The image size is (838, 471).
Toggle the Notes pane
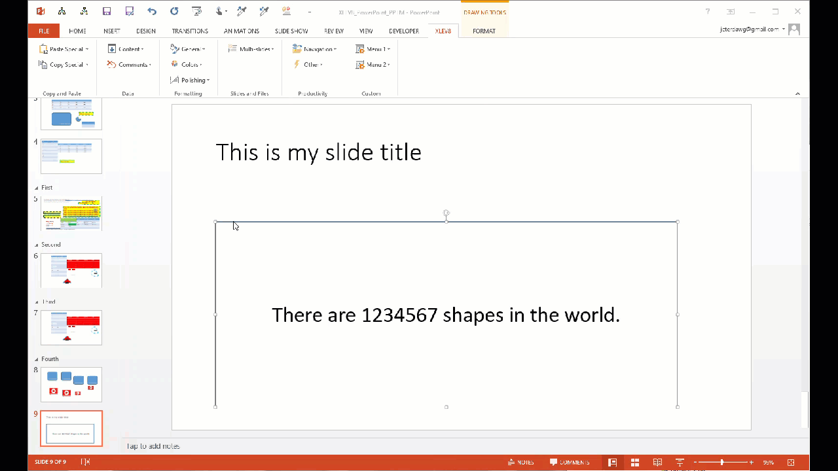point(521,462)
